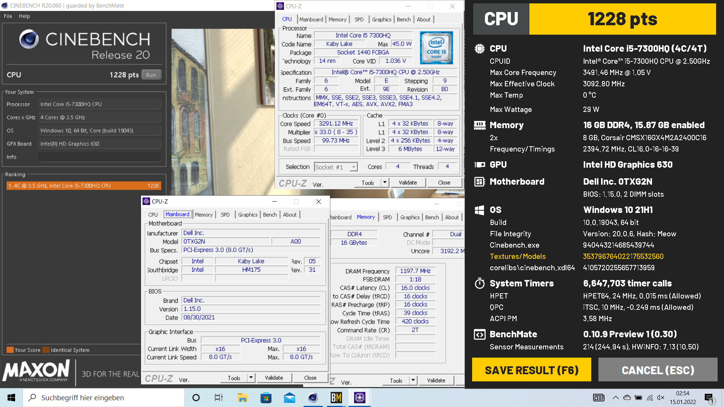Click the Wi-Fi network icon in the tray
This screenshot has width=724, height=407.
tap(650, 398)
